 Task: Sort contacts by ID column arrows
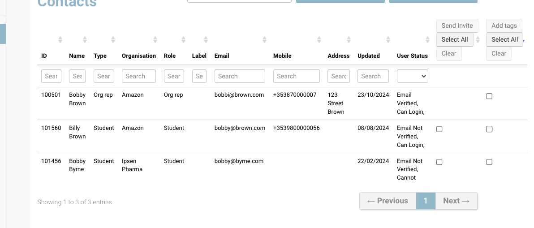pos(60,40)
